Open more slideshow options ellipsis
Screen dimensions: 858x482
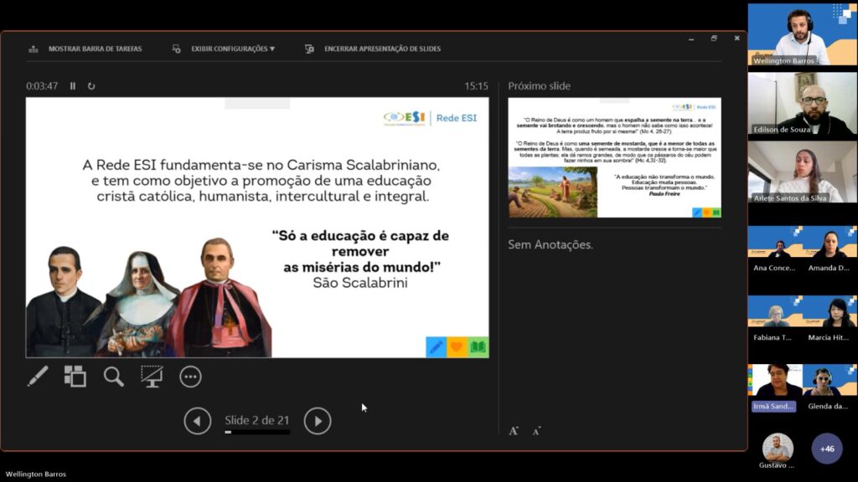(x=190, y=377)
